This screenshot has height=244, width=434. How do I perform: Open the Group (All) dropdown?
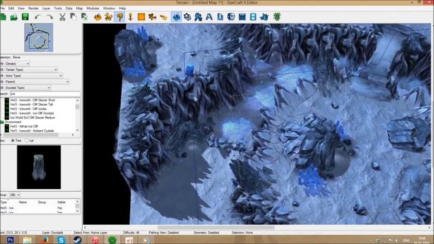[14, 195]
